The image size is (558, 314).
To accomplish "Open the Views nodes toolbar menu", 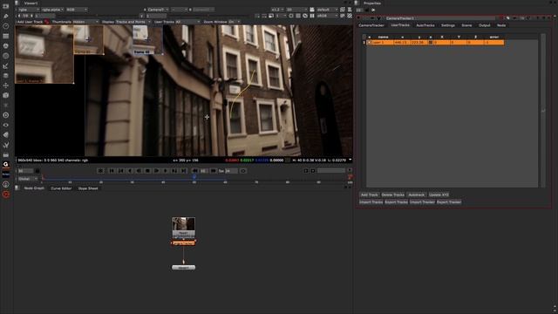I will [x=6, y=125].
